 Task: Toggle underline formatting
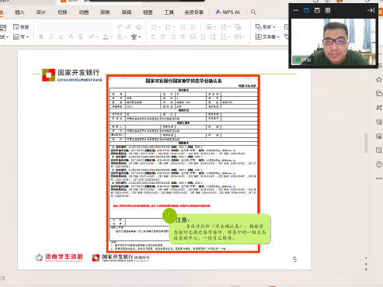point(61,37)
